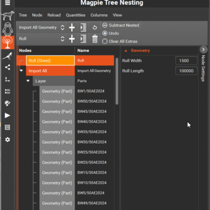Select part BW10/50AE2024
Image resolution: width=210 pixels, height=210 pixels.
pos(92,183)
